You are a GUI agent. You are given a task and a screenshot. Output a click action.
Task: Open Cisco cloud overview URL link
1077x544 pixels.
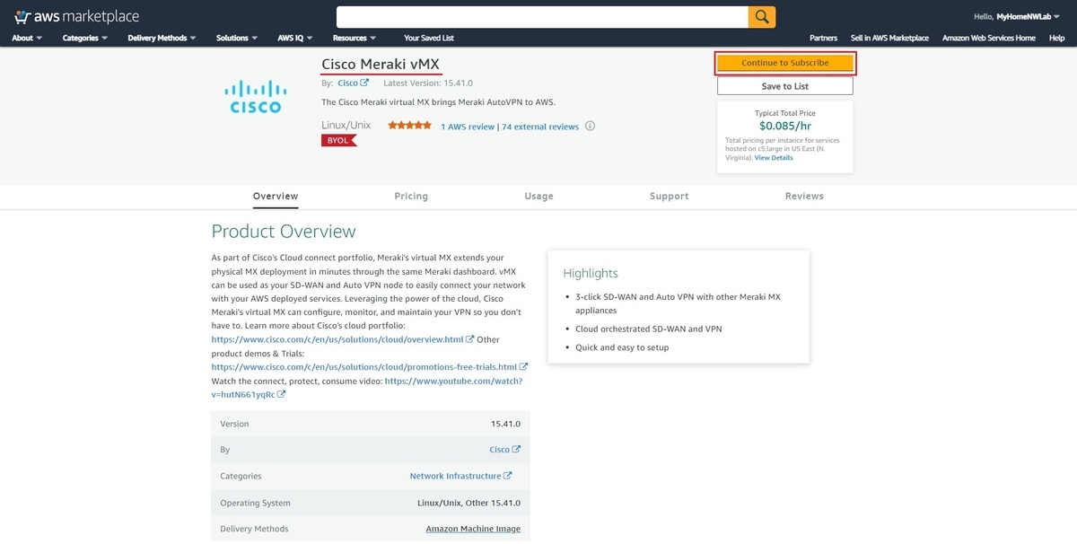(x=337, y=339)
